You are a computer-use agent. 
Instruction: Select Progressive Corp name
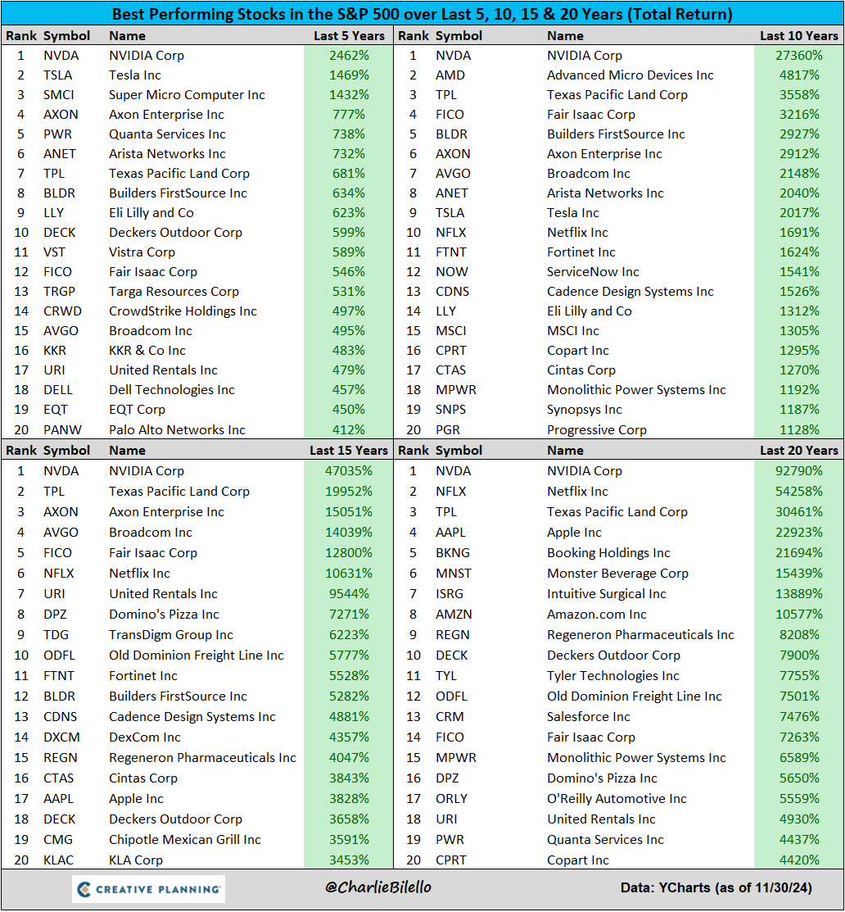click(x=596, y=430)
